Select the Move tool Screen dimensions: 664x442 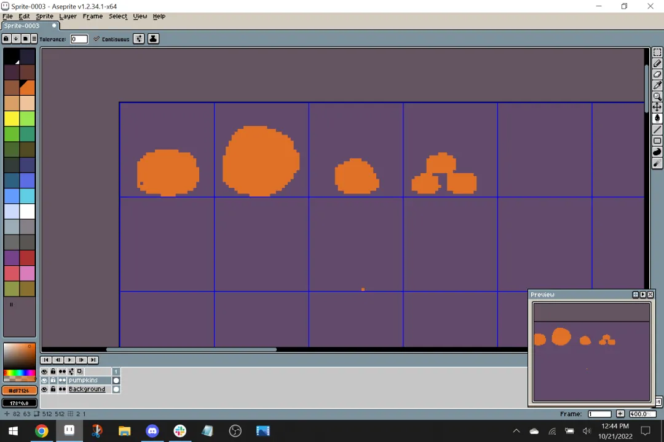[657, 107]
